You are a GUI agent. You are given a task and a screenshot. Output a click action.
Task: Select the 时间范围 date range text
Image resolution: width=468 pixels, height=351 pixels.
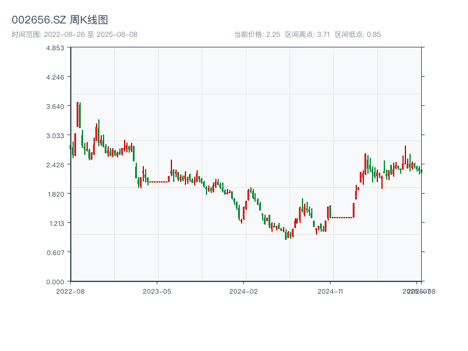pos(74,35)
